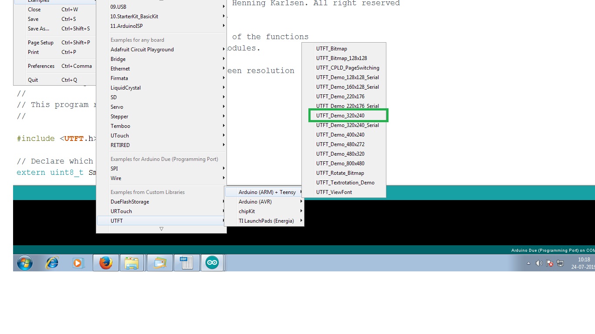
Task: Open Page Setup from File menu
Action: (55, 42)
